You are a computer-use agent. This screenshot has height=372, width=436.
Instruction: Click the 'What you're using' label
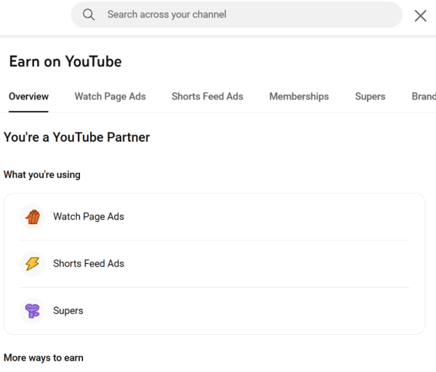pos(42,174)
